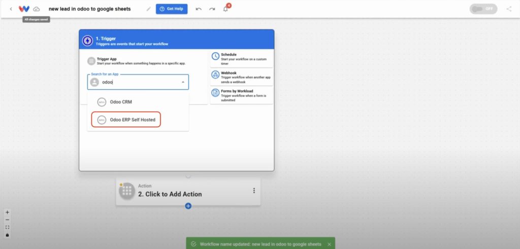Collapse the app search dropdown arrow
The width and height of the screenshot is (520, 249).
coord(183,82)
